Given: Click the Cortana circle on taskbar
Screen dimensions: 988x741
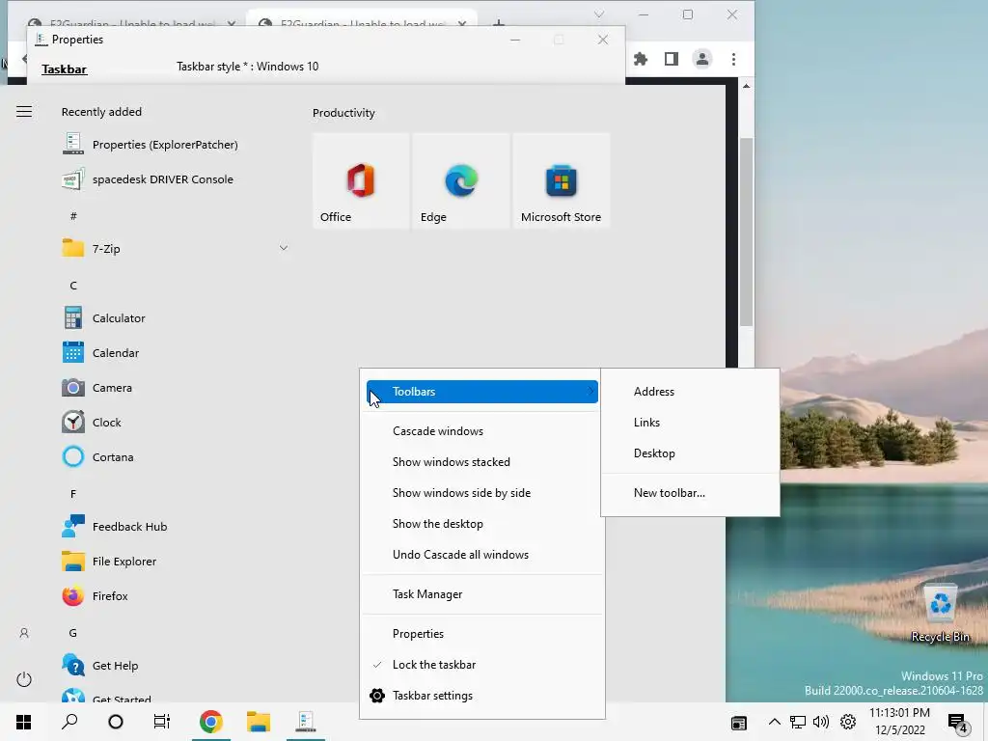Looking at the screenshot, I should 116,722.
